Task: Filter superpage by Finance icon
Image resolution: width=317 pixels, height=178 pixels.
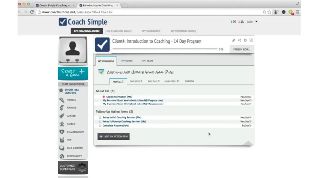Action: coord(62,108)
